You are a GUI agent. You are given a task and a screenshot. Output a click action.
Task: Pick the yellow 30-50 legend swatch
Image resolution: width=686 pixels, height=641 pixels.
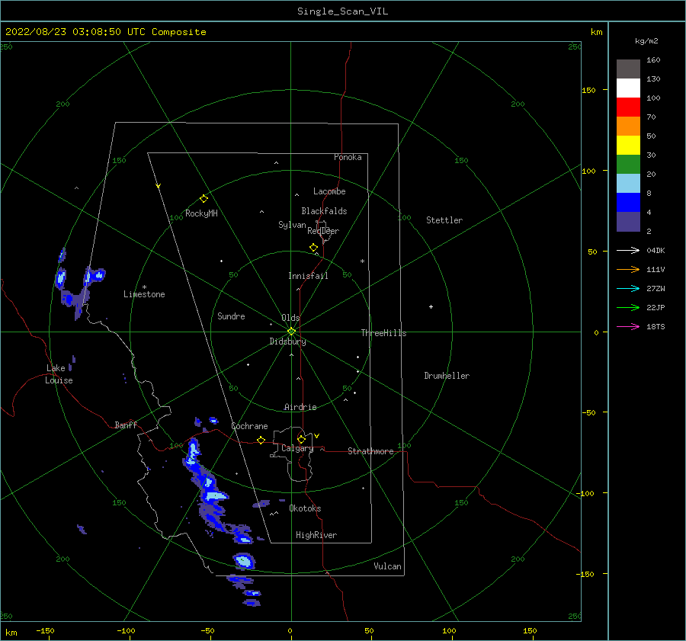click(x=628, y=146)
